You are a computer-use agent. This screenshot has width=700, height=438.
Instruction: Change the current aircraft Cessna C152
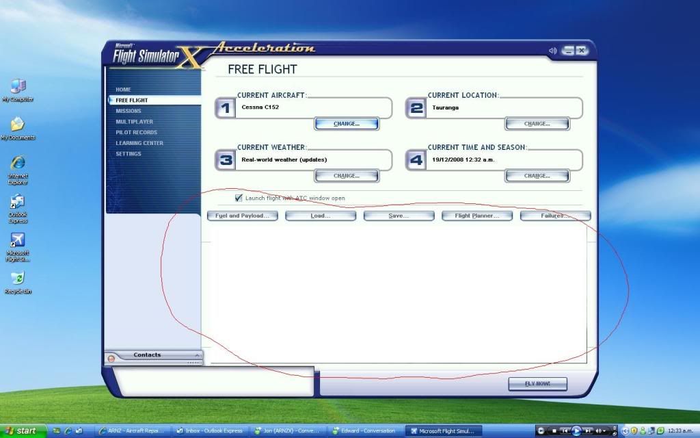pos(347,124)
